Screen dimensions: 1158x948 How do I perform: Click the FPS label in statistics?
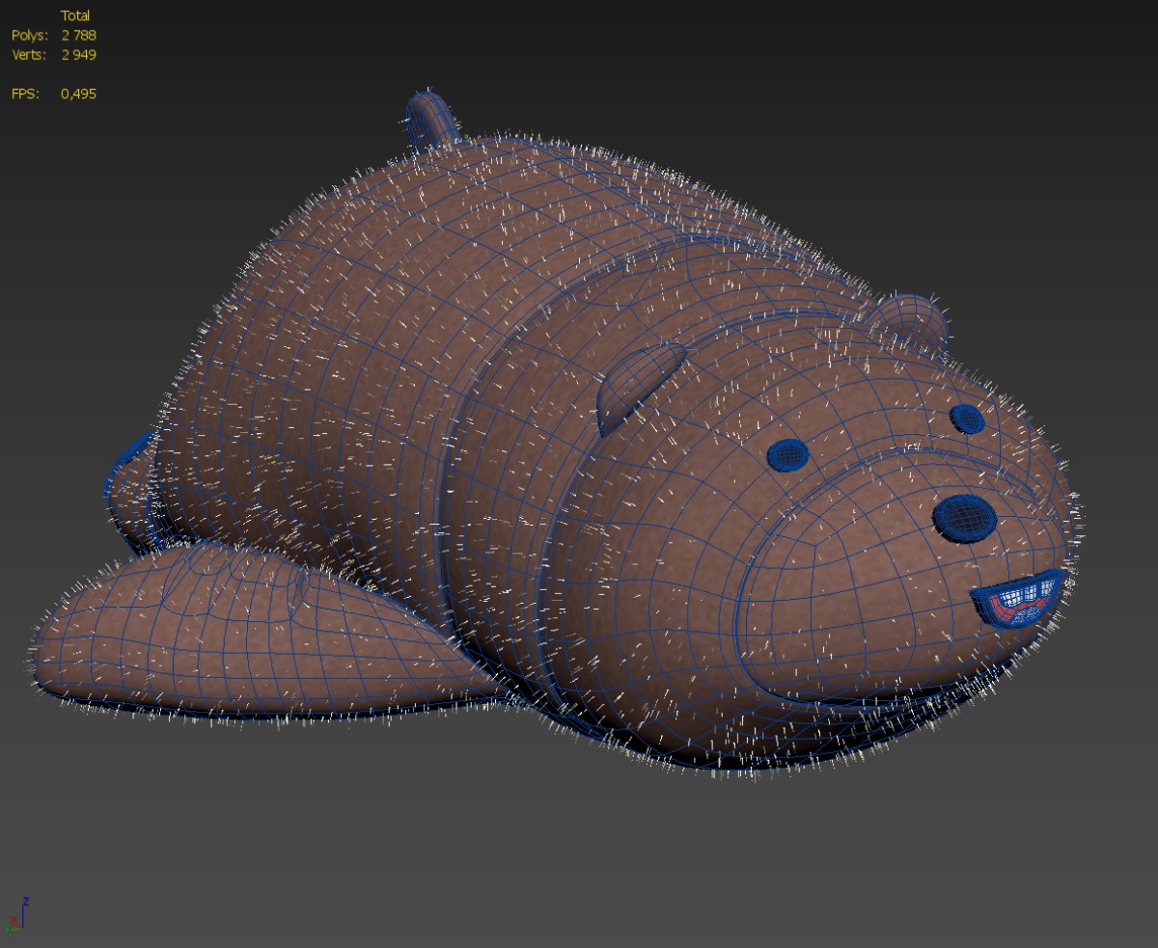[x=25, y=94]
